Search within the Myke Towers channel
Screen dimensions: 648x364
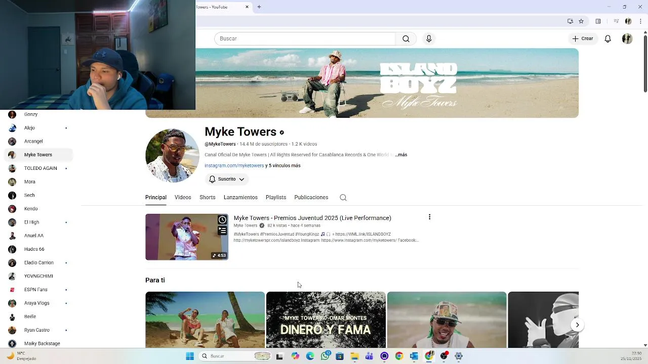point(343,198)
